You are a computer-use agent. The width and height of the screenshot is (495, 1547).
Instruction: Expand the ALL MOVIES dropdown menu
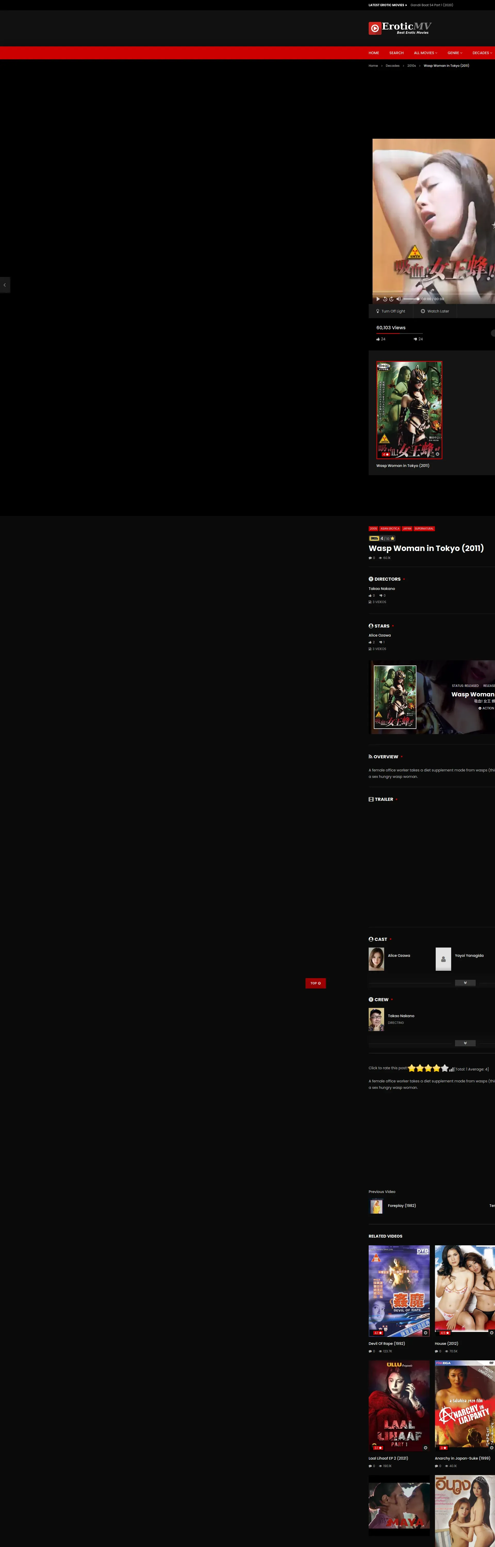pyautogui.click(x=425, y=53)
